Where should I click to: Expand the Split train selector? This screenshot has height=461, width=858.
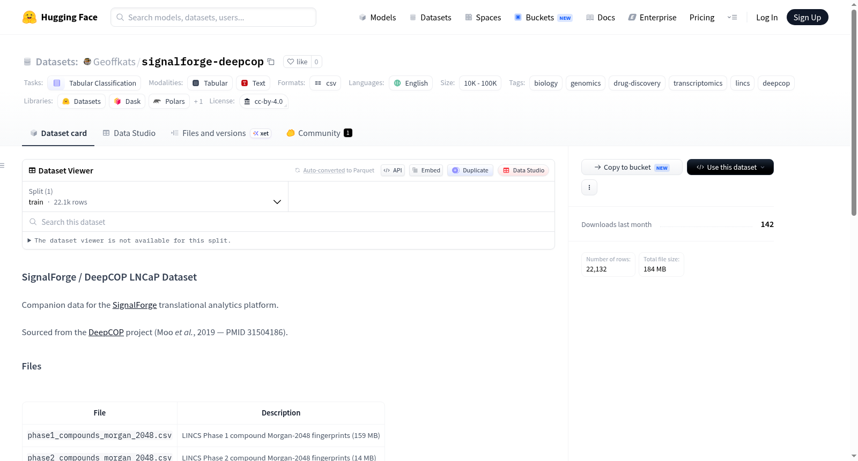pyautogui.click(x=155, y=197)
